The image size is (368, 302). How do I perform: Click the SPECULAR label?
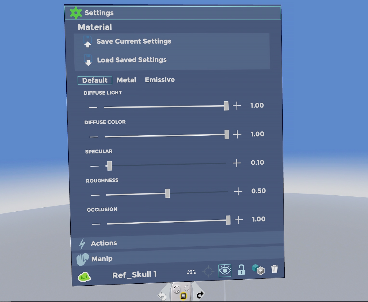click(x=99, y=151)
